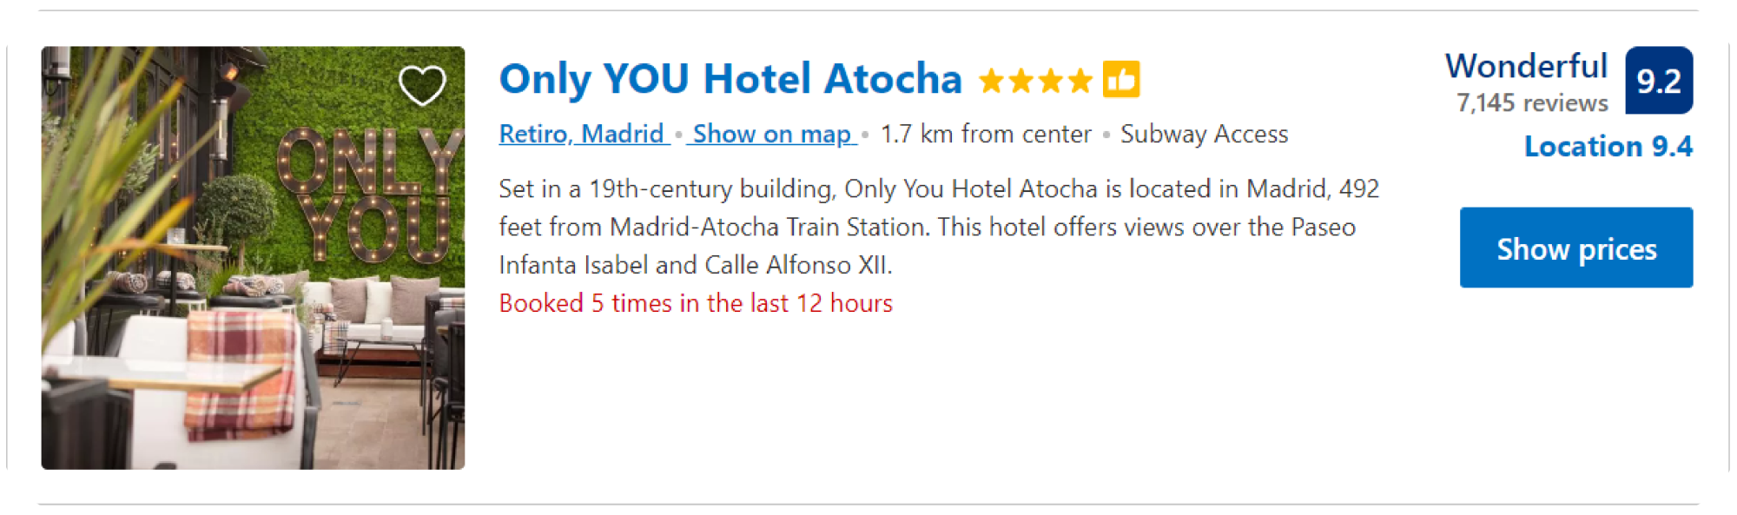Viewport: 1737px width, 515px height.
Task: Click the thumbs-up preferred partner badge
Action: pos(1121,80)
